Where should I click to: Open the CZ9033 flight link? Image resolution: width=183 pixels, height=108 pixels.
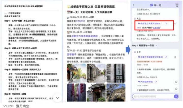point(80,21)
